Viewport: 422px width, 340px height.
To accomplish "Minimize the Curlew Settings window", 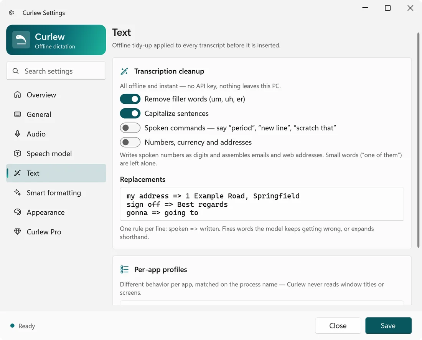I will (365, 8).
